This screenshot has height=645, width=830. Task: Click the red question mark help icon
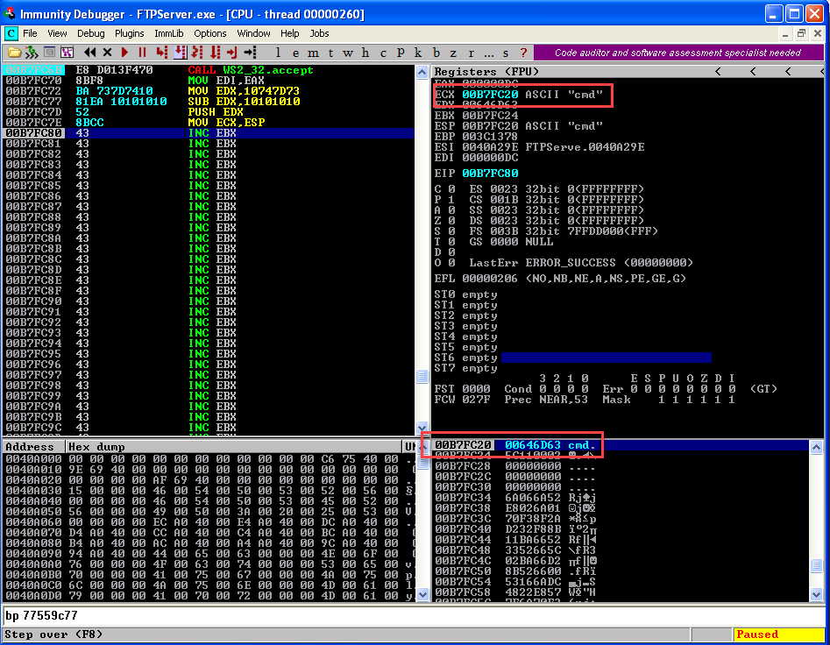(x=523, y=53)
